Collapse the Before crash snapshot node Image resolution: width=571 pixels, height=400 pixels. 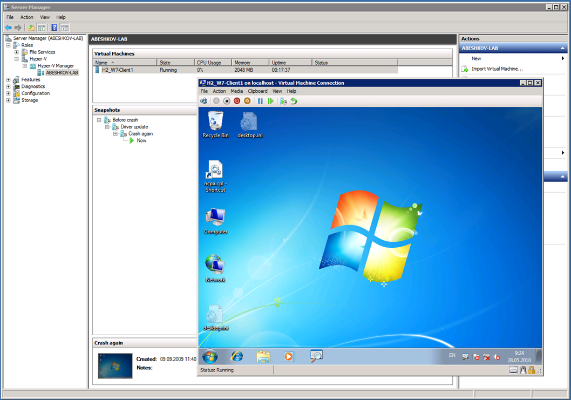(99, 120)
